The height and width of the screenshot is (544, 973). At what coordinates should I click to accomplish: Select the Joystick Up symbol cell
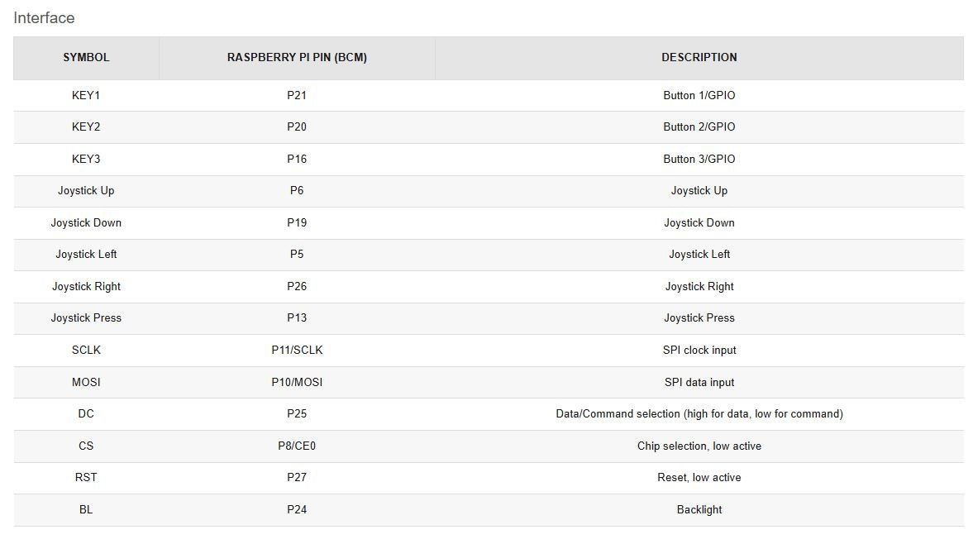[x=86, y=190]
